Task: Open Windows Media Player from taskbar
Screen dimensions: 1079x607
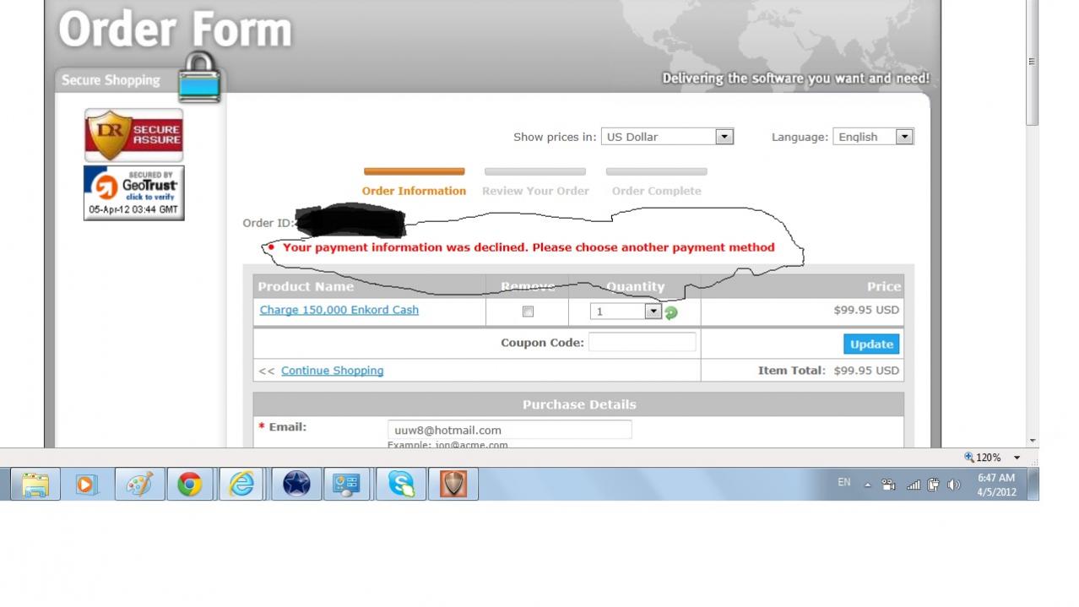Action: pos(87,485)
